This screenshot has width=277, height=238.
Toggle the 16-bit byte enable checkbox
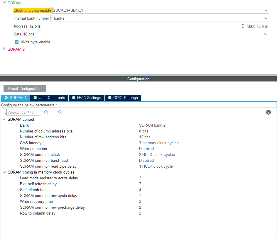[x=17, y=42]
